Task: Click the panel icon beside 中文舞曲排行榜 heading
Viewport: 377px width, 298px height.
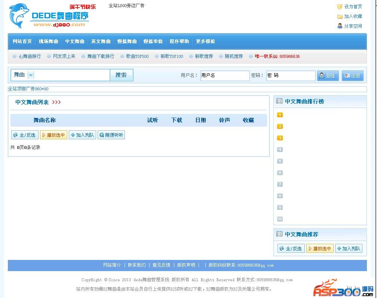Action: tap(279, 101)
